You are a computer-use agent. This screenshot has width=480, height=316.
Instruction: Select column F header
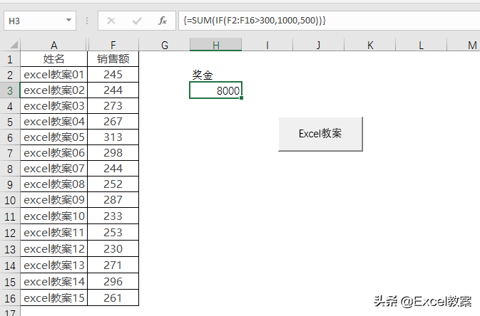pos(113,46)
